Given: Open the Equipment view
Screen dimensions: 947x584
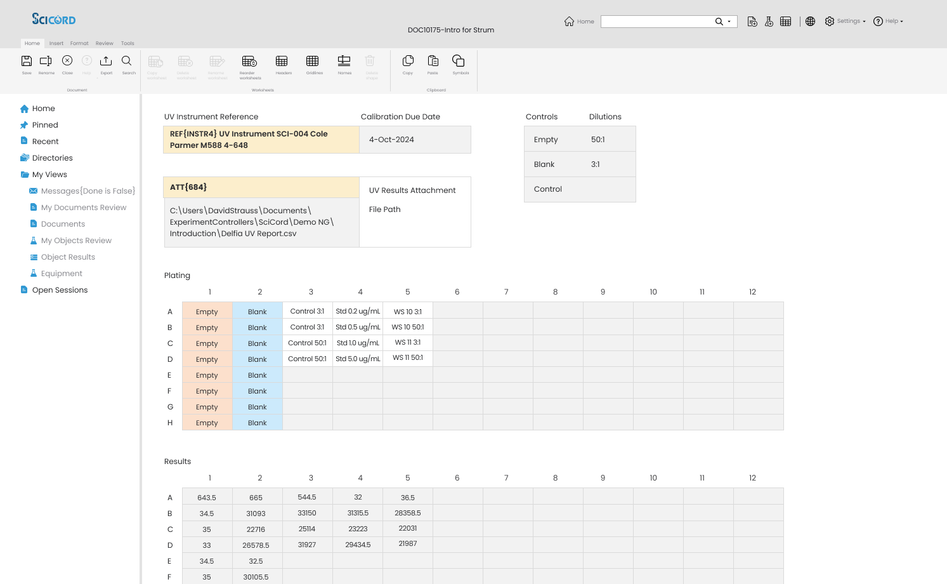Looking at the screenshot, I should point(62,274).
